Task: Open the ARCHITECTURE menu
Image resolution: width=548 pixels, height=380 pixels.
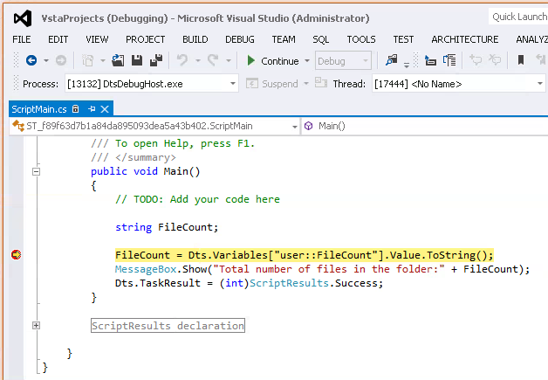Action: click(x=464, y=39)
